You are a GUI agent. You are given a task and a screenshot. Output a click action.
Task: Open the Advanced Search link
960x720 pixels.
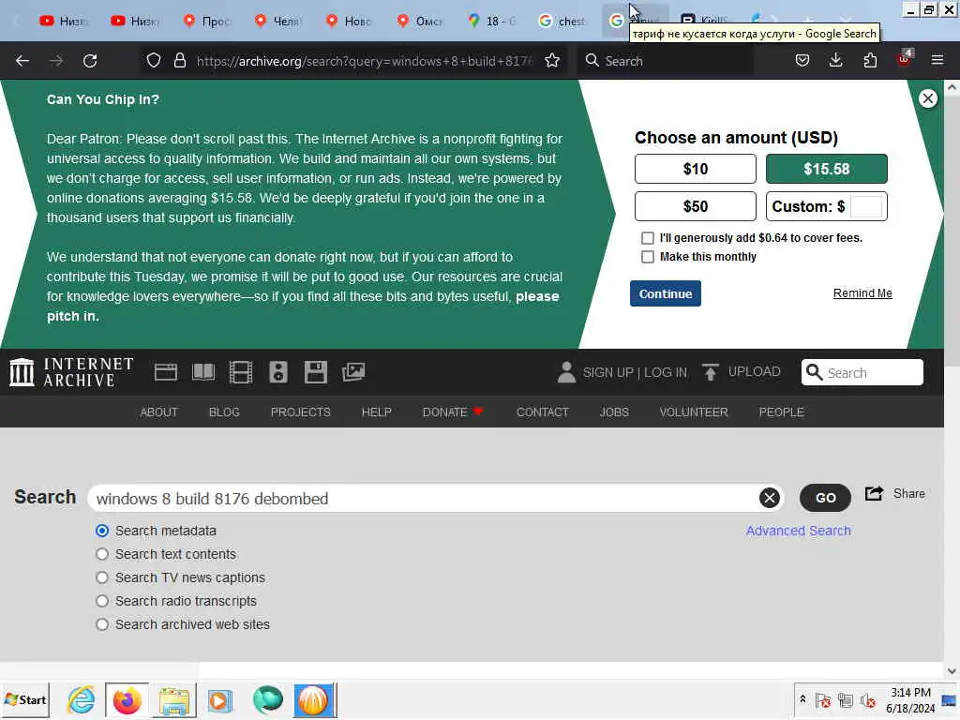(x=799, y=531)
